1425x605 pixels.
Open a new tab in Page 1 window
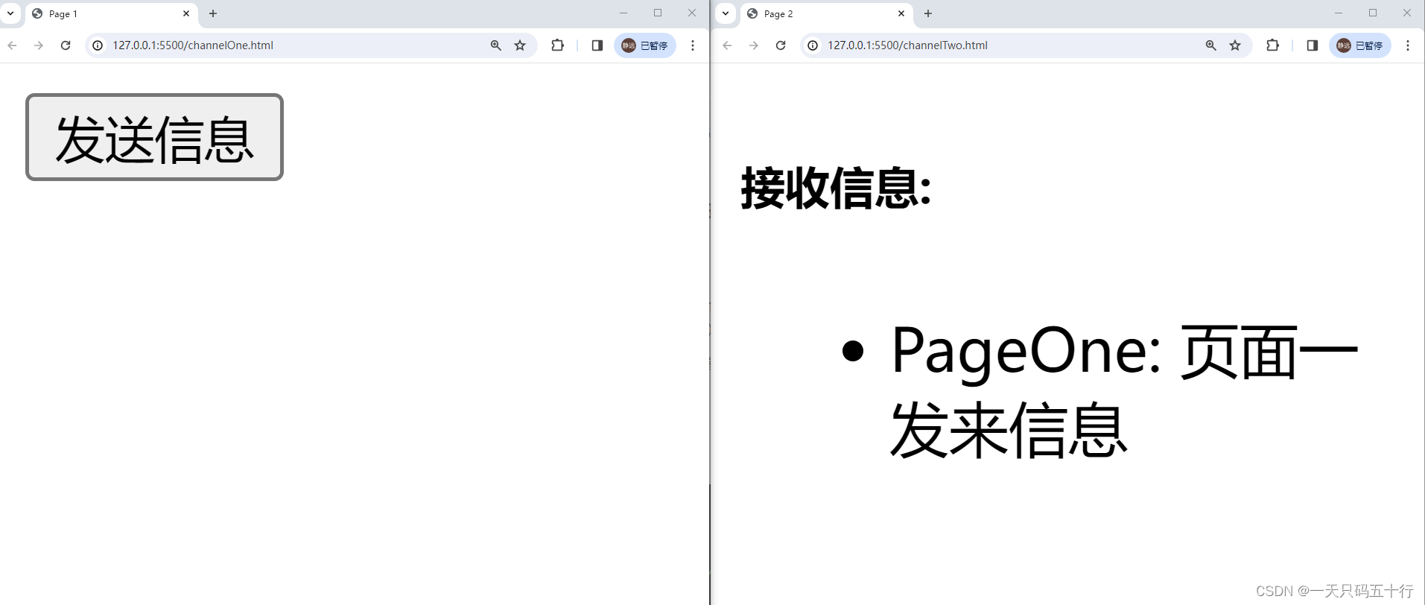pyautogui.click(x=213, y=13)
